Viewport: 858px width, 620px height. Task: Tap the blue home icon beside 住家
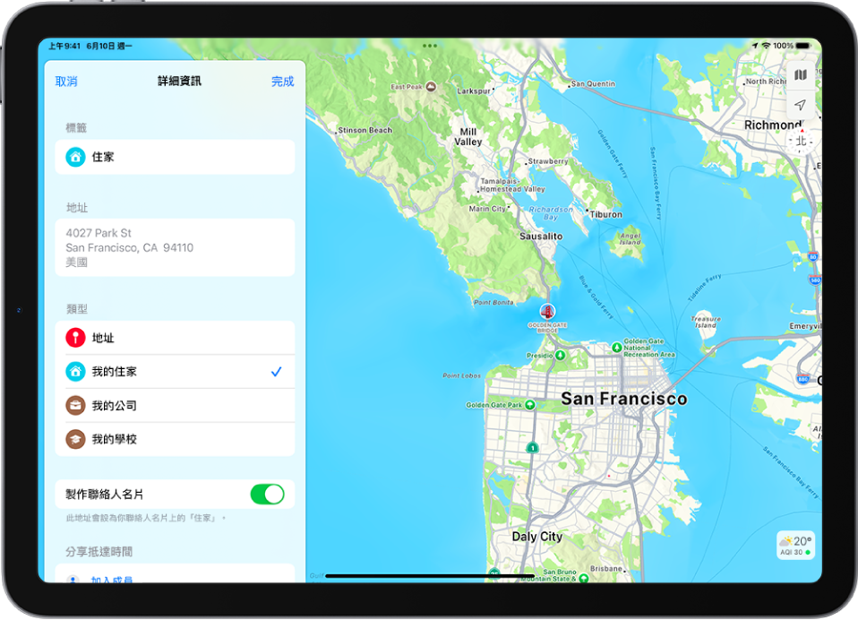75,157
